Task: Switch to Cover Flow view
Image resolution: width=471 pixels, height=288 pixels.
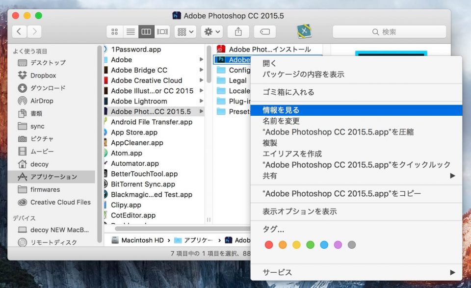Action: (x=162, y=31)
